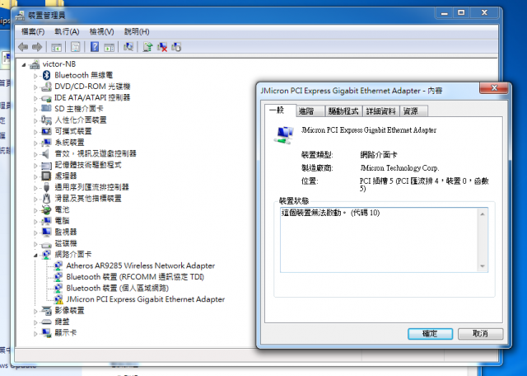The height and width of the screenshot is (376, 527).
Task: Click the Back arrow toolbar icon
Action: pos(23,47)
